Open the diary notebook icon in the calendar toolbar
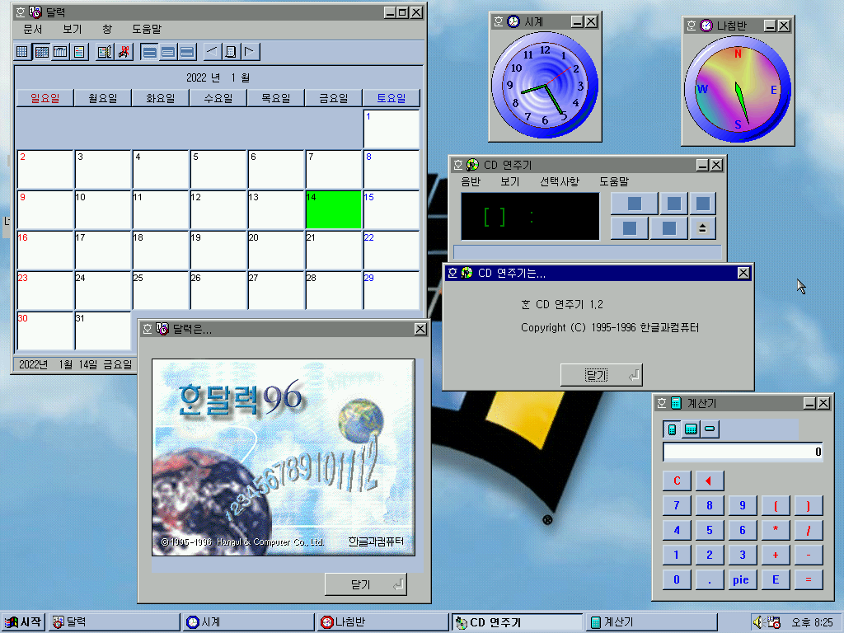The image size is (844, 633). (x=105, y=52)
